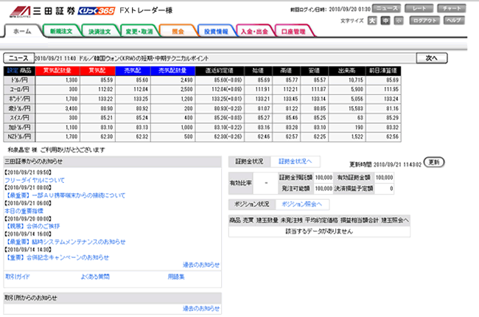The height and width of the screenshot is (317, 479).
Task: Open 過去のお知らせ under 取引所からのお知らせ
Action: (x=201, y=308)
